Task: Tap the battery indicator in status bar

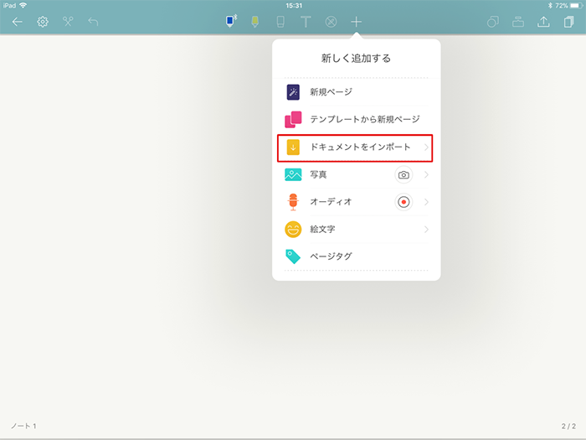Action: pyautogui.click(x=576, y=5)
